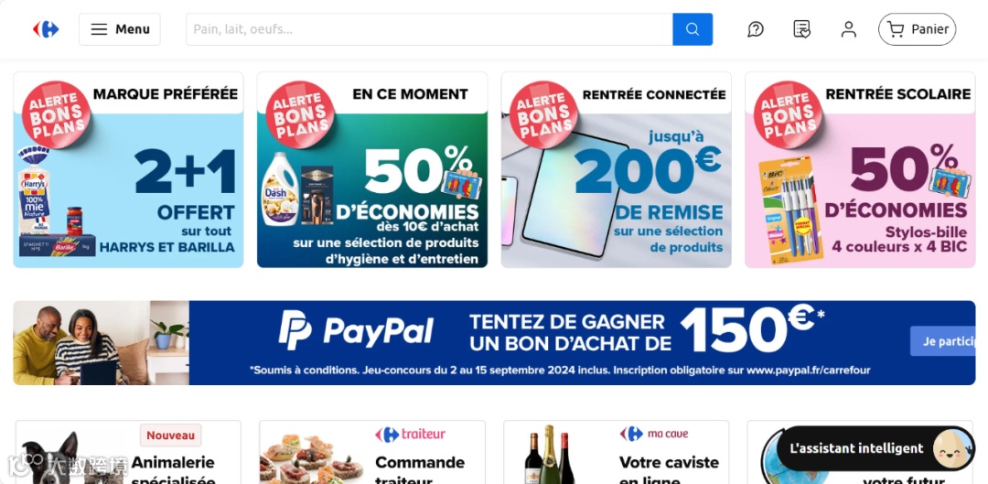Open the ma cave caviste en ligne card
Screen dimensions: 988x484
pyautogui.click(x=617, y=453)
